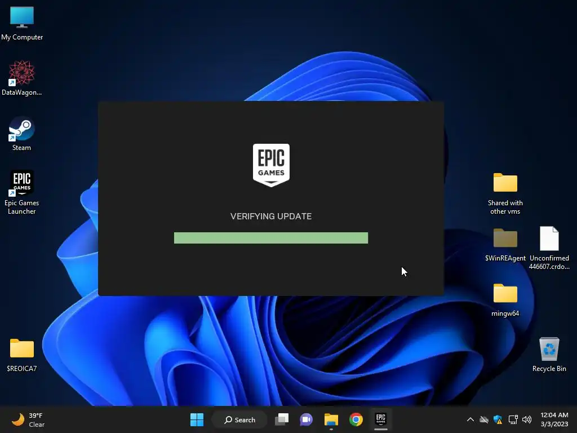Show hidden system tray icons chevron
Image resolution: width=577 pixels, height=433 pixels.
point(471,419)
